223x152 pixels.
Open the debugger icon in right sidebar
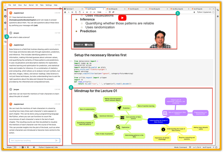click(218, 16)
